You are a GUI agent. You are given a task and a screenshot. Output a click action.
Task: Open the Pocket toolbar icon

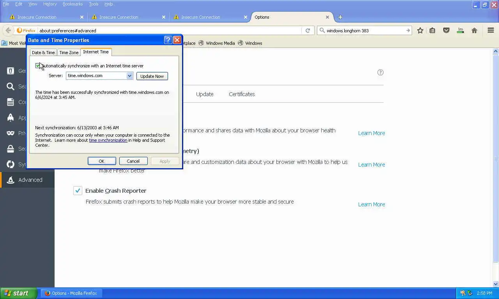coord(446,30)
